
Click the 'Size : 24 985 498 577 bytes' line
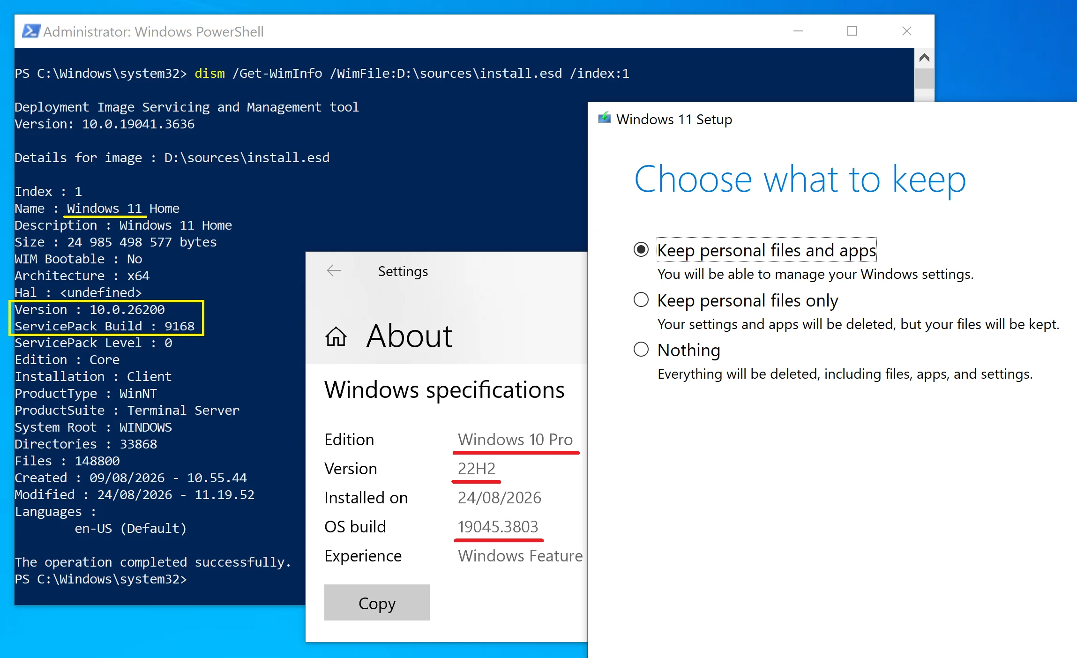point(116,242)
